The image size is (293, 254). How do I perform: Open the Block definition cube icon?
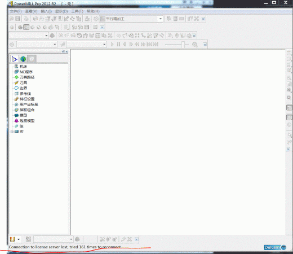point(35,19)
